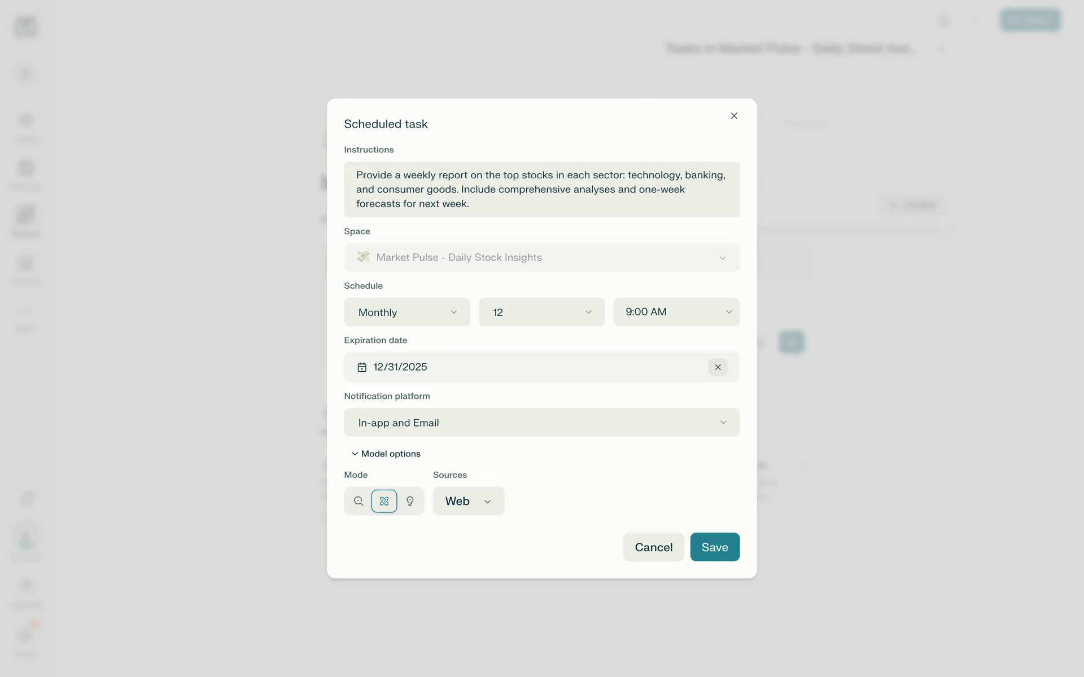The height and width of the screenshot is (677, 1084).
Task: Click the calendar icon in Expiration date
Action: [362, 367]
